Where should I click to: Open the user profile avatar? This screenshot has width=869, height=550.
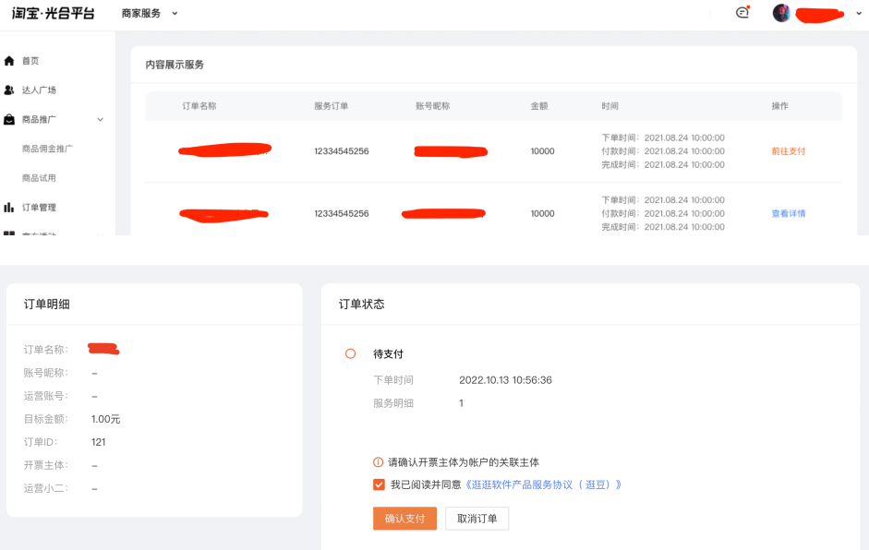782,14
